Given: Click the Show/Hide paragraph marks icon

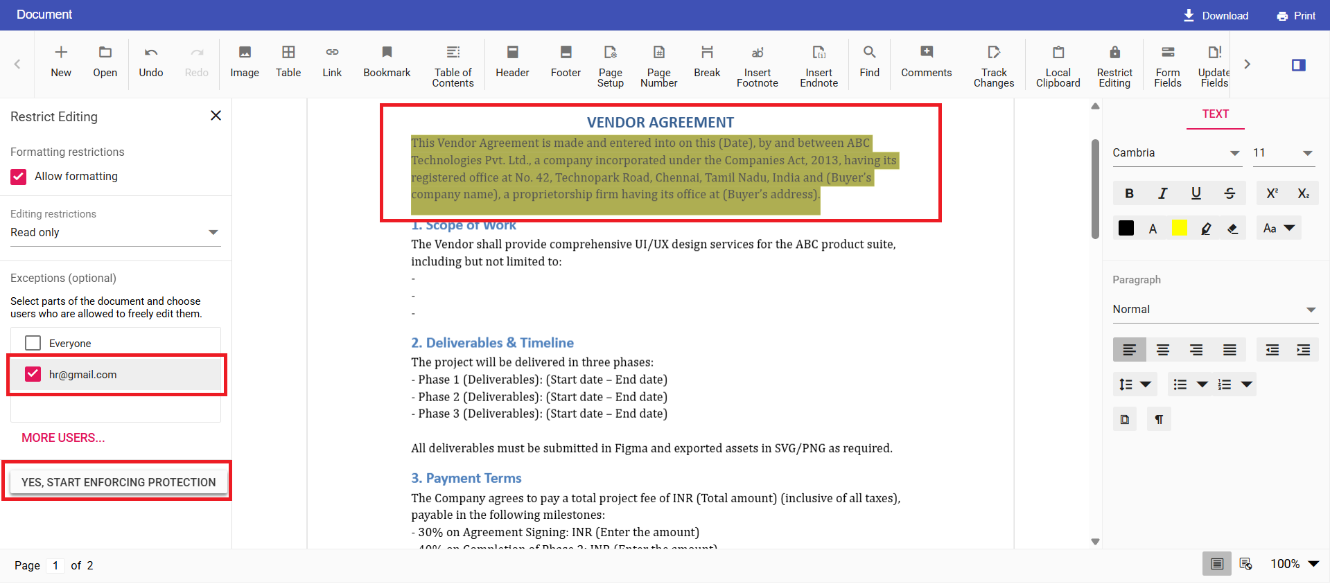Looking at the screenshot, I should 1158,419.
